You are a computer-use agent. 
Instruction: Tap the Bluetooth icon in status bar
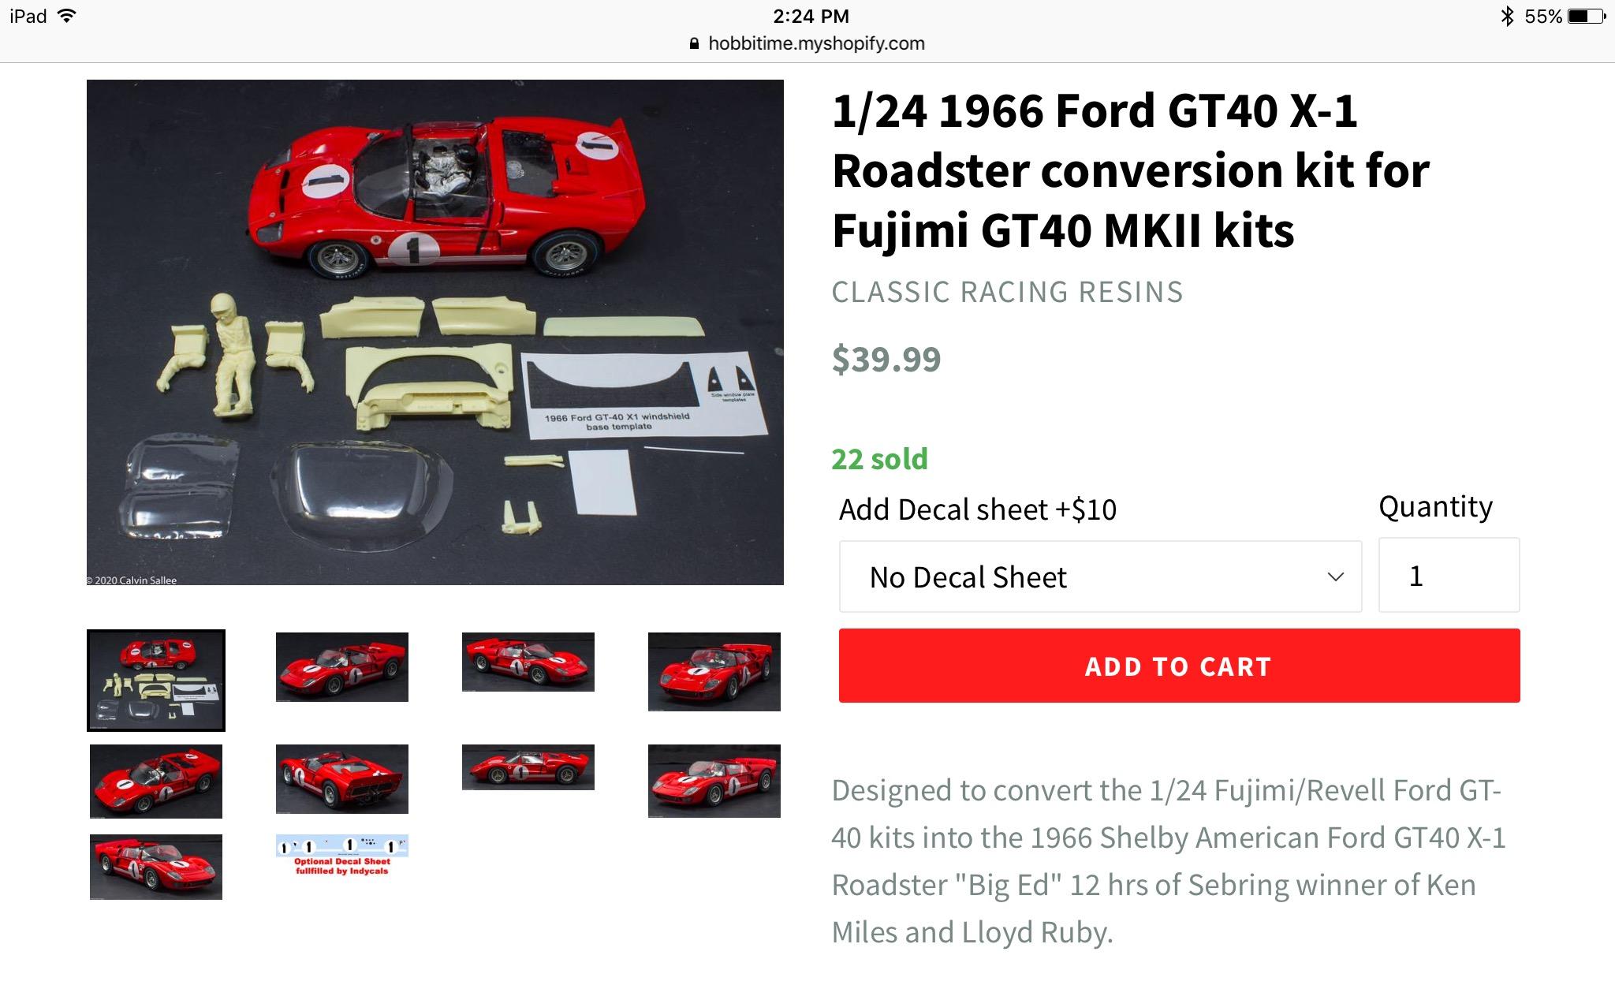(x=1507, y=16)
